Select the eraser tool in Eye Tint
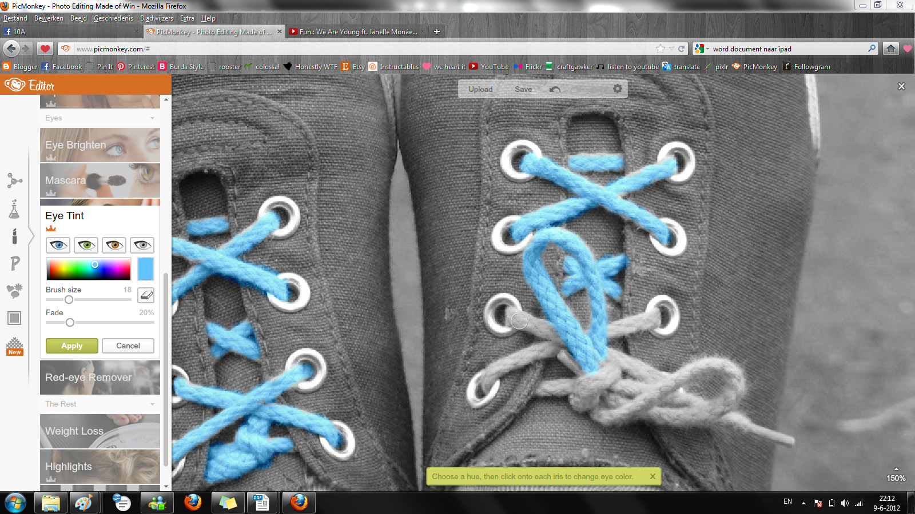The width and height of the screenshot is (915, 514). 146,295
